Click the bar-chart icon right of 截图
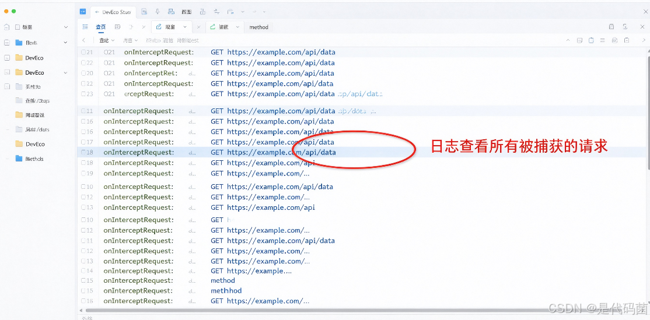The image size is (650, 320). (202, 12)
